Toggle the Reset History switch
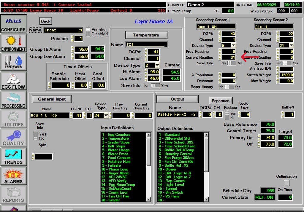The height and width of the screenshot is (212, 304). [229, 87]
